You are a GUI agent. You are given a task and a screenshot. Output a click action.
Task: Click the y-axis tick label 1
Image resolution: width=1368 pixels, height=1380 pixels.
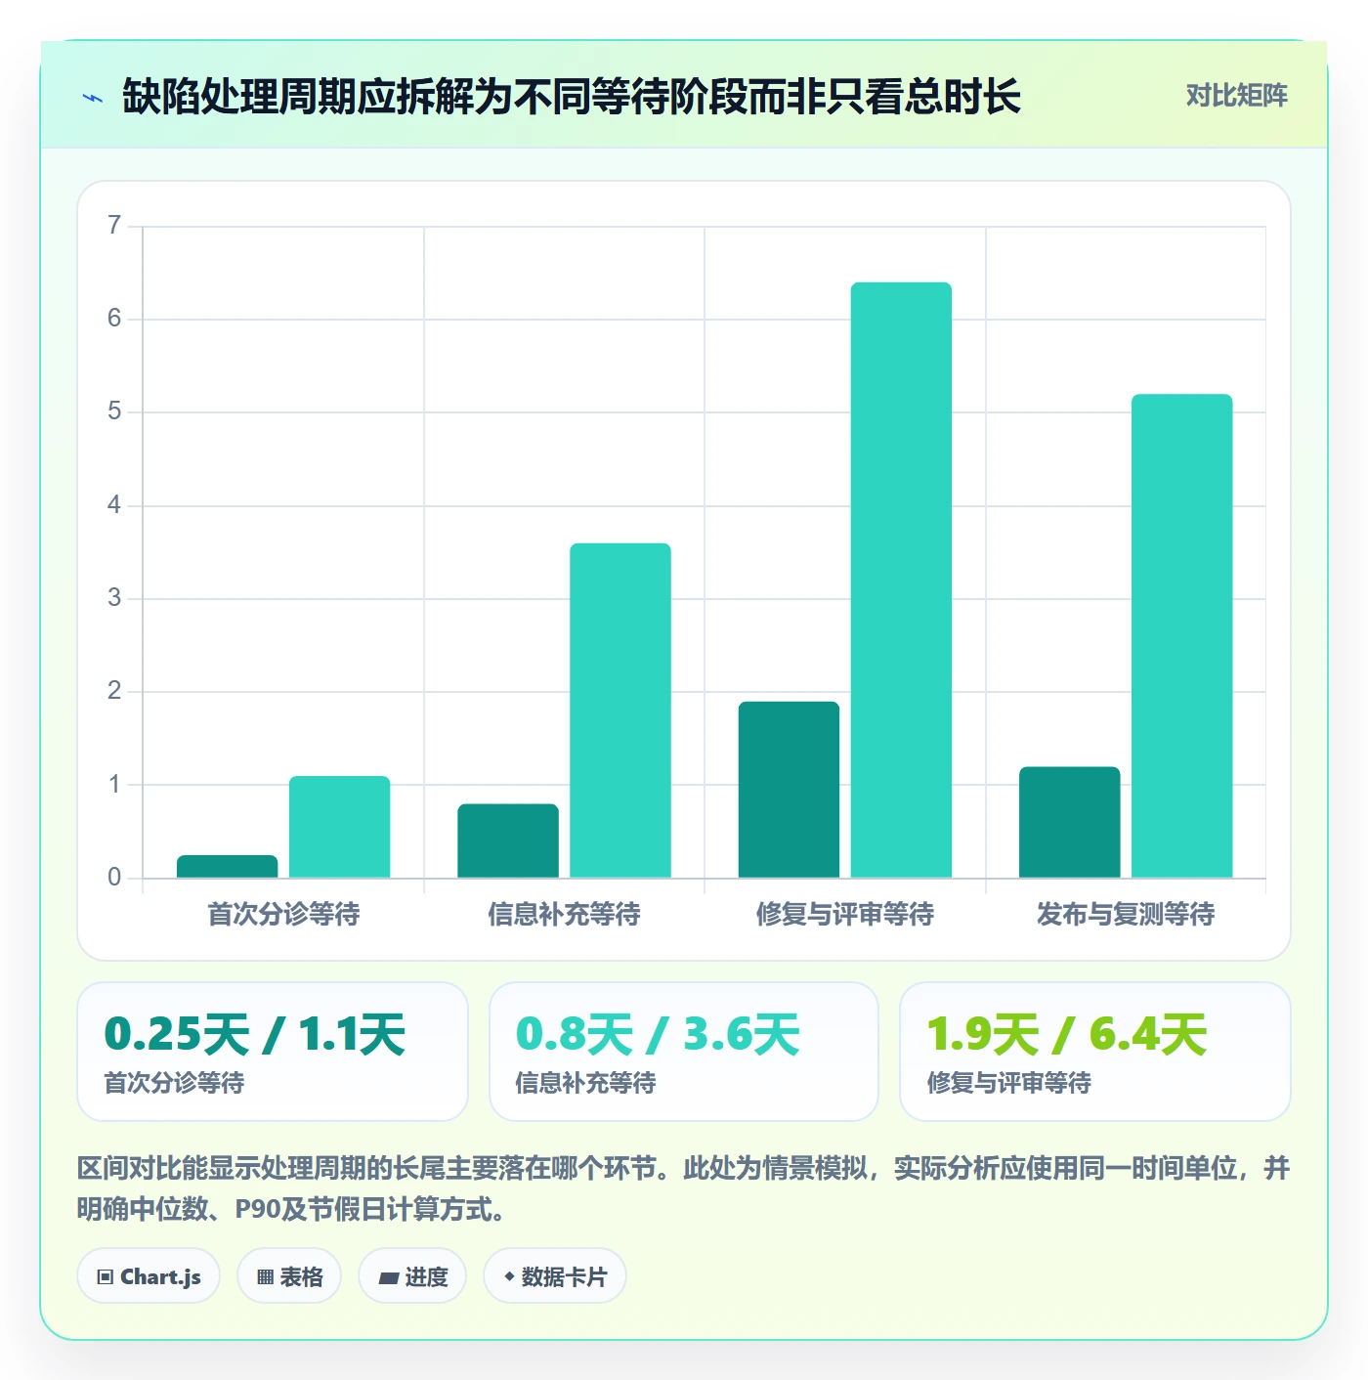tap(114, 785)
